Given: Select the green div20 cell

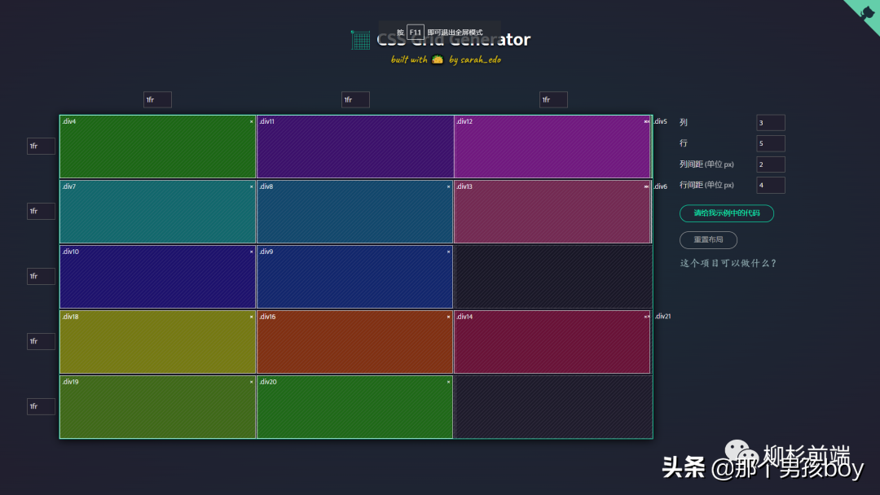Looking at the screenshot, I should [354, 407].
